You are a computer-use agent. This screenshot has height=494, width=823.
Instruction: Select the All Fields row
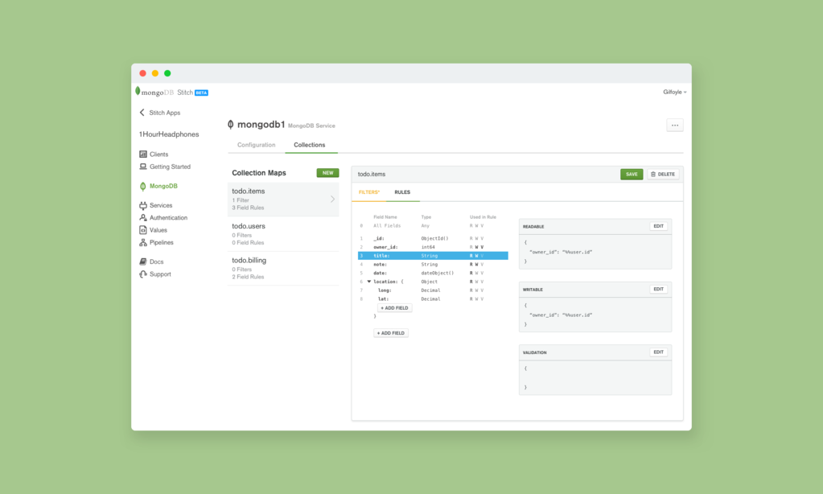pyautogui.click(x=433, y=226)
